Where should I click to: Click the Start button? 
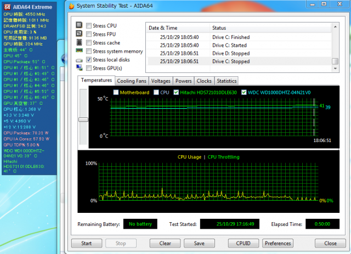[87, 243]
